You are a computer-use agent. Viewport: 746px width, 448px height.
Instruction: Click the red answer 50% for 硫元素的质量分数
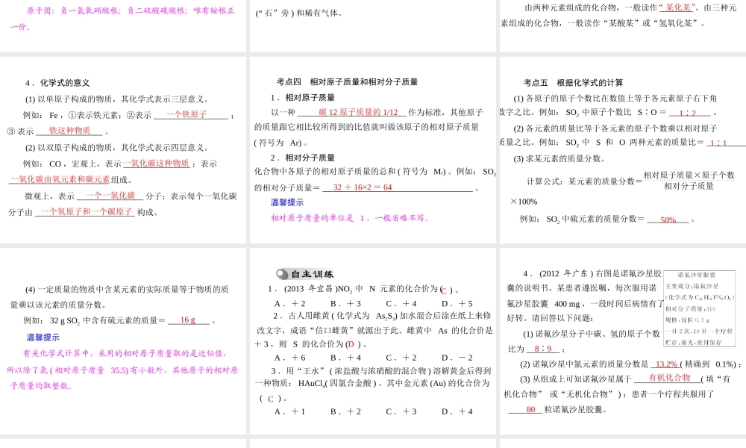pyautogui.click(x=668, y=220)
